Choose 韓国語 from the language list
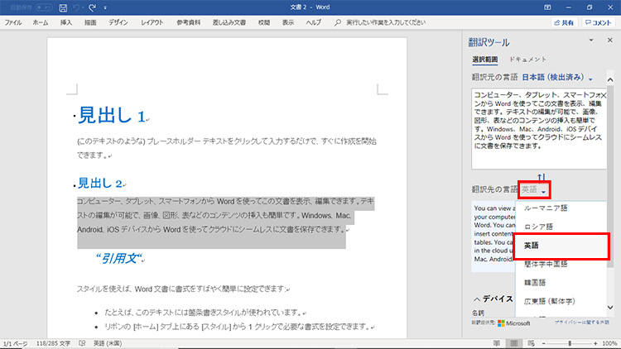 click(x=536, y=282)
